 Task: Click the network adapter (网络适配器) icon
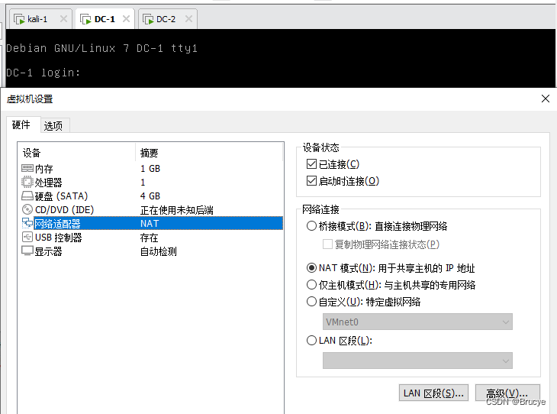coord(27,223)
